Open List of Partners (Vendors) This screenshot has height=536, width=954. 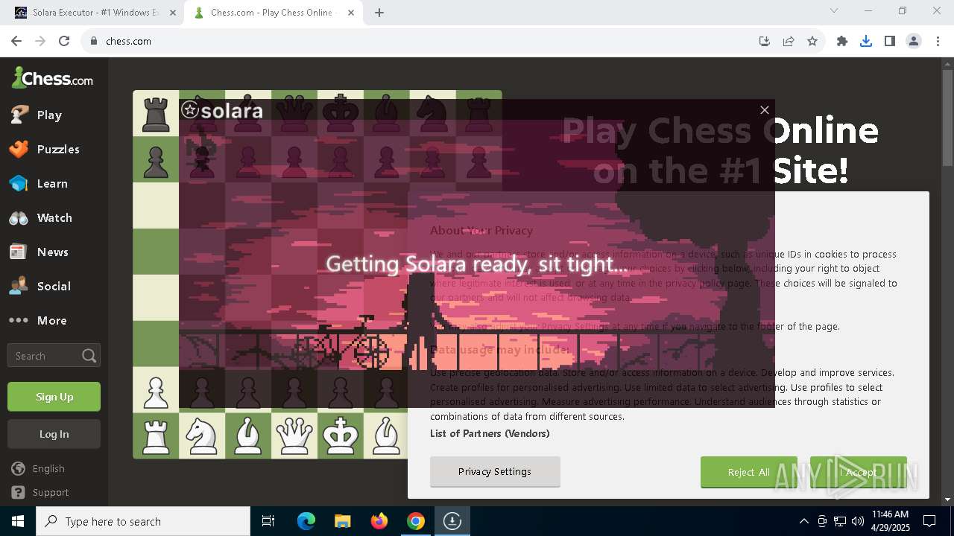click(x=490, y=433)
